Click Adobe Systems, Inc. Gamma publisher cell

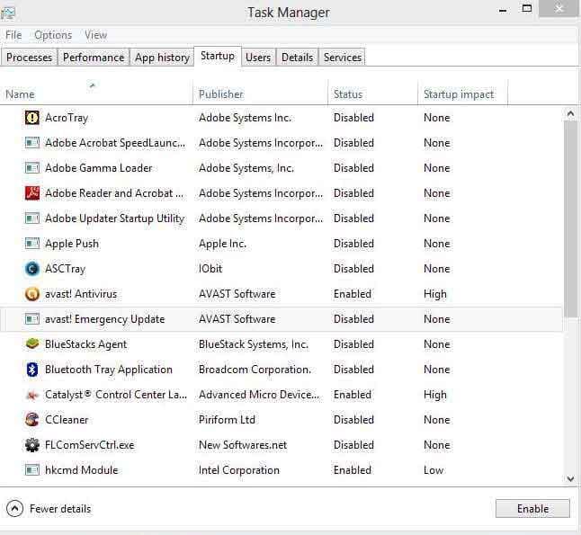tap(246, 168)
